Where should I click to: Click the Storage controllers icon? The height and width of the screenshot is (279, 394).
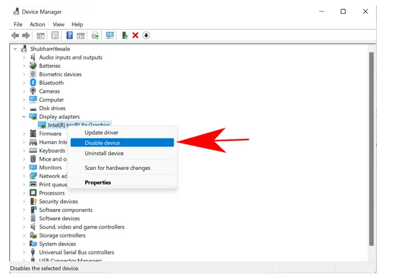tap(33, 235)
